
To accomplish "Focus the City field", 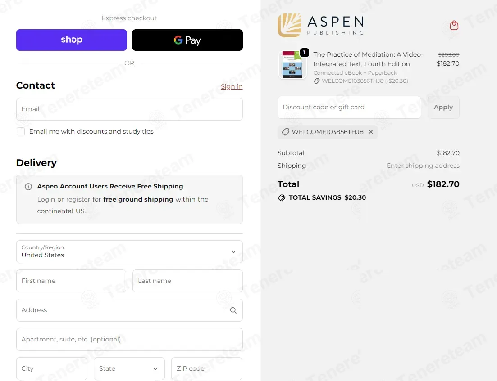I will pyautogui.click(x=52, y=368).
